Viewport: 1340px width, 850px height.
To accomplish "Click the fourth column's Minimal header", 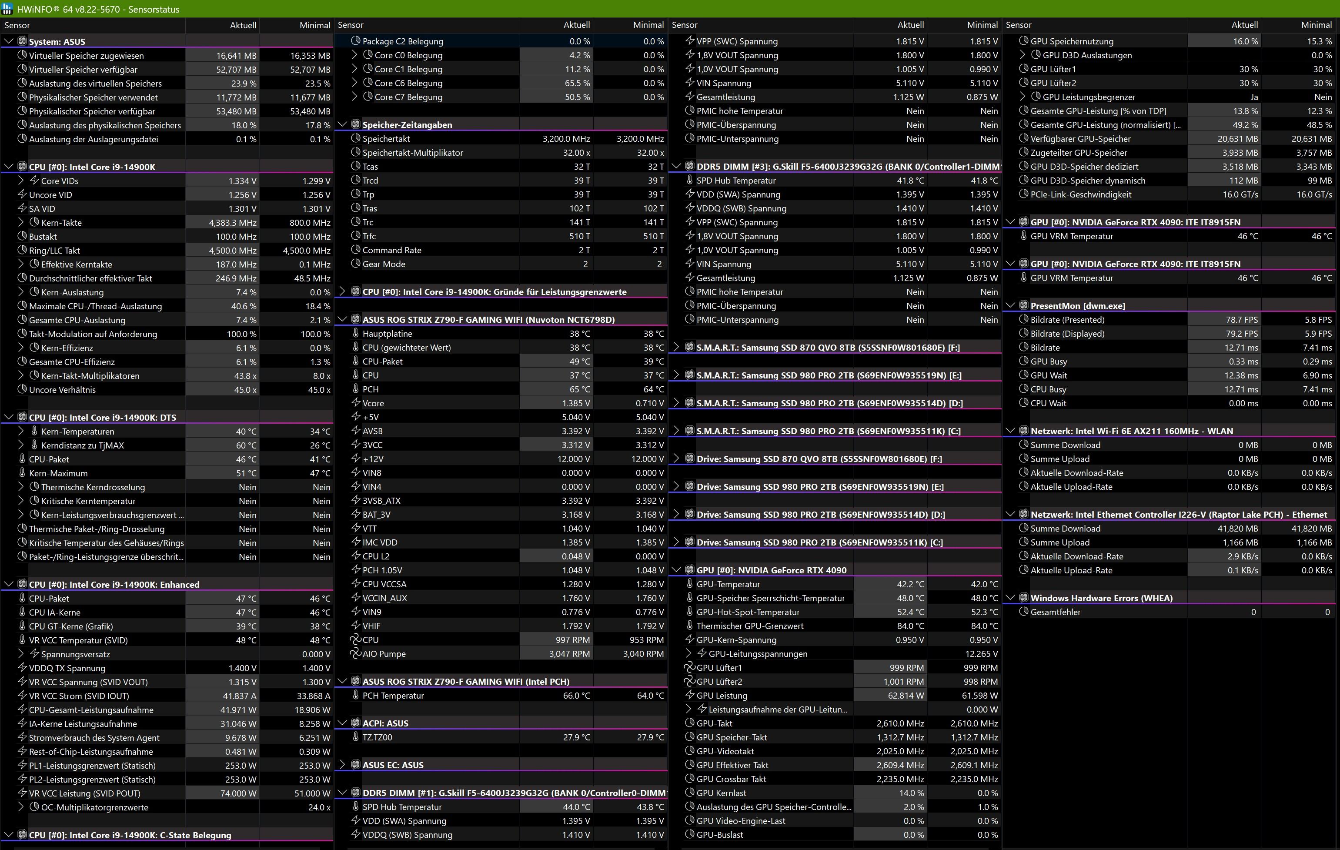I will coord(1299,25).
